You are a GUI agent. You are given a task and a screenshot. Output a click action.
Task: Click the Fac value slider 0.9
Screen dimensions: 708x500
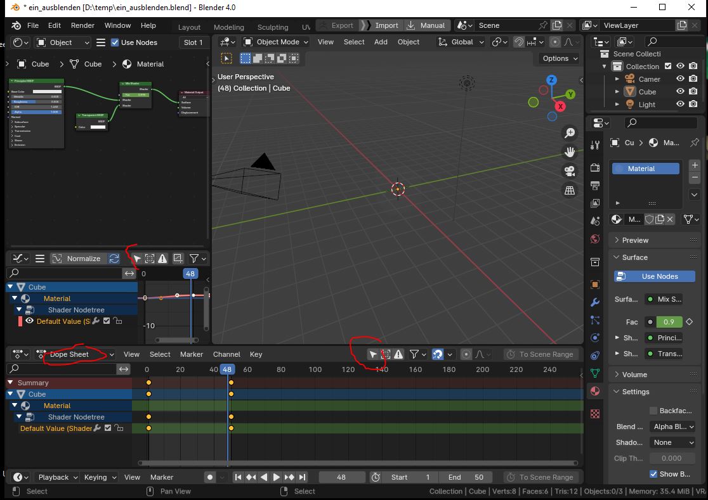669,322
